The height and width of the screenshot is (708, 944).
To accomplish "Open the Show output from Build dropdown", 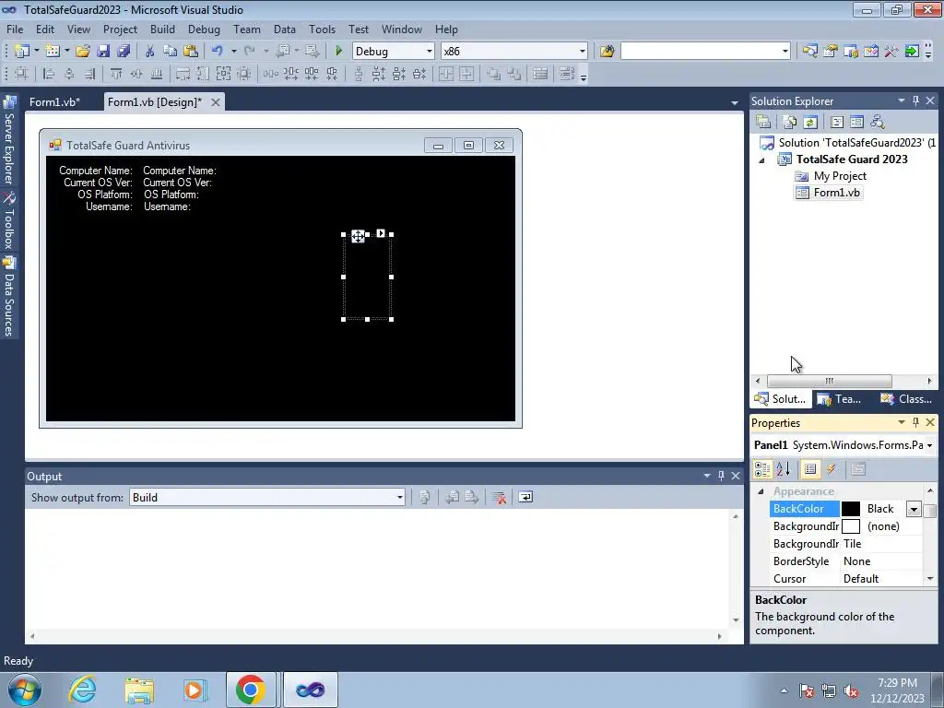I will tap(400, 497).
